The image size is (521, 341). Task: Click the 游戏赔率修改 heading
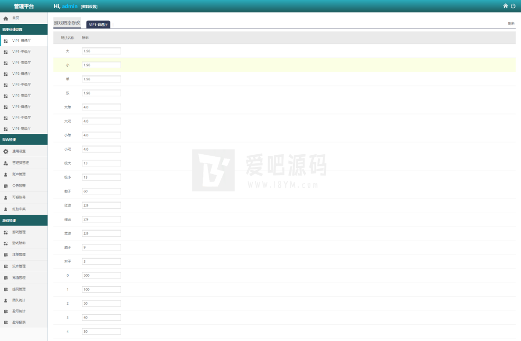click(67, 22)
